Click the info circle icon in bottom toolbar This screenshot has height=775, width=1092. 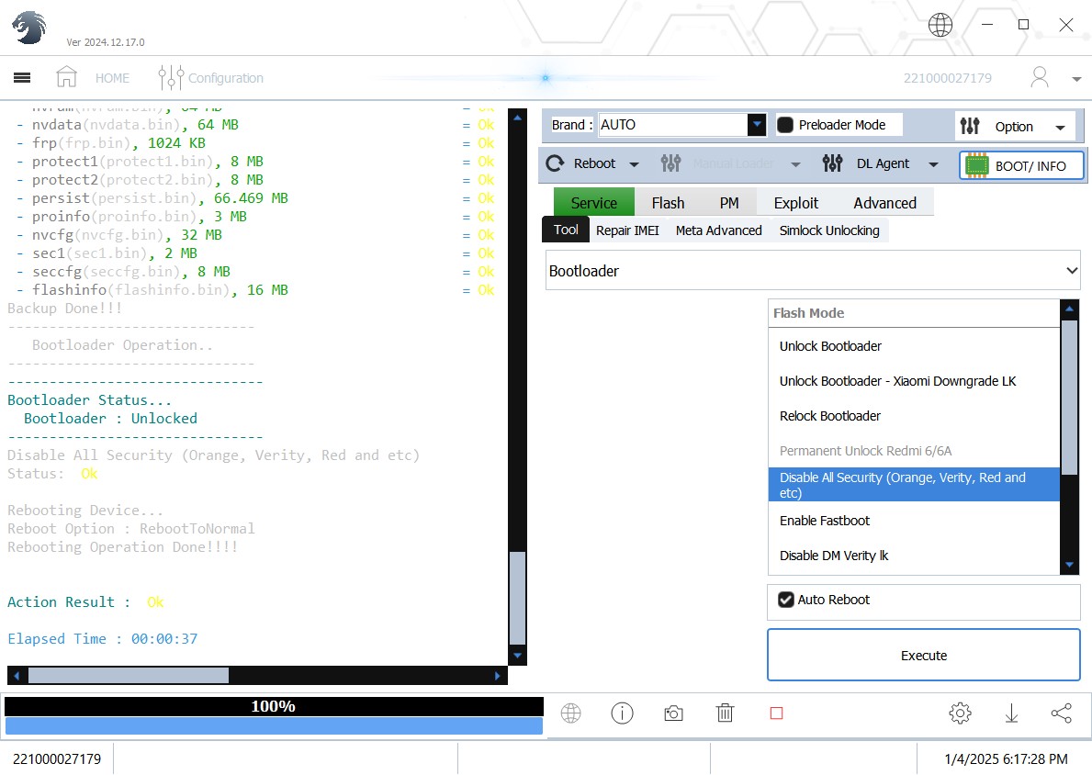click(622, 713)
